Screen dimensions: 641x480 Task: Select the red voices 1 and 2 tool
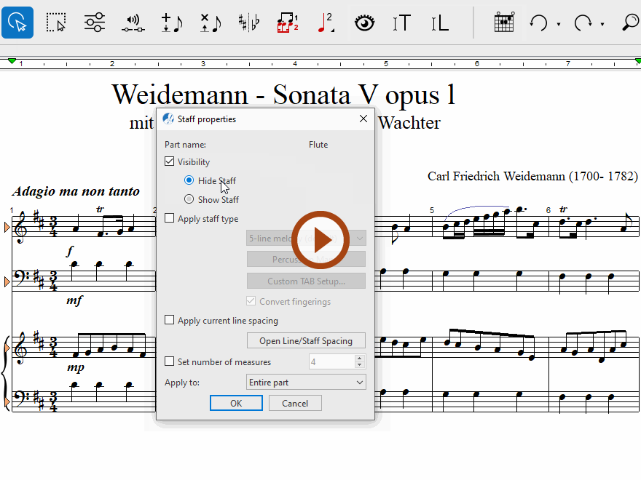coord(288,23)
